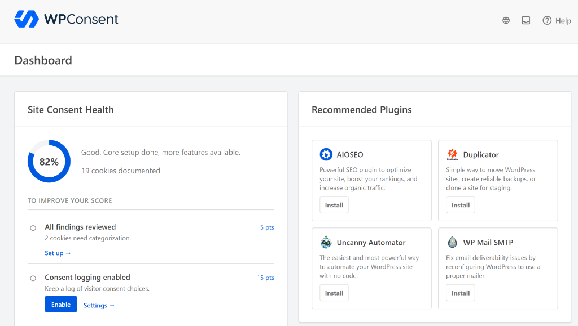Click the WPConsent logo
This screenshot has width=578, height=326.
pos(67,19)
